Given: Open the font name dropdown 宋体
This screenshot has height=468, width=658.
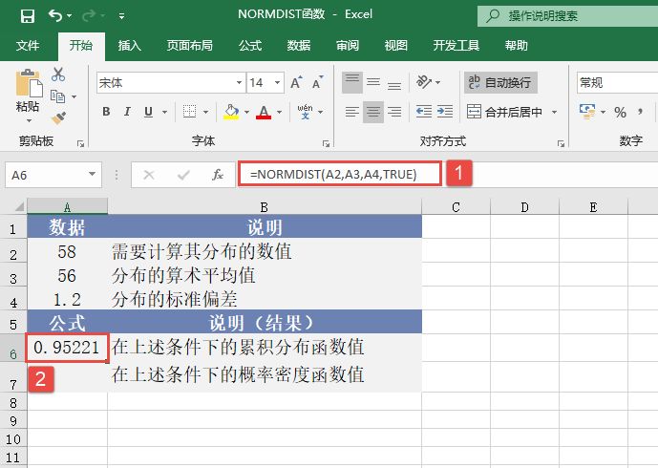Looking at the screenshot, I should pyautogui.click(x=168, y=83).
